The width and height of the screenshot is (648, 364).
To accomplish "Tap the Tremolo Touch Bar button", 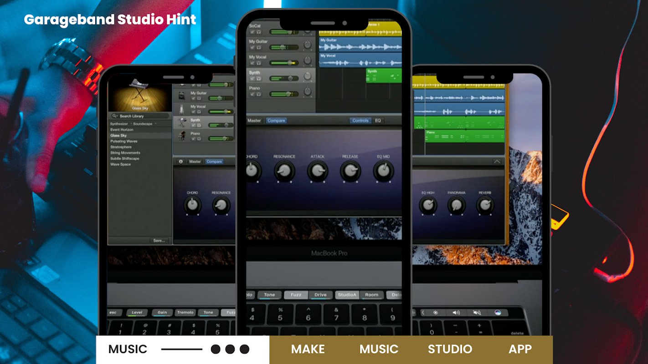I will [x=185, y=313].
